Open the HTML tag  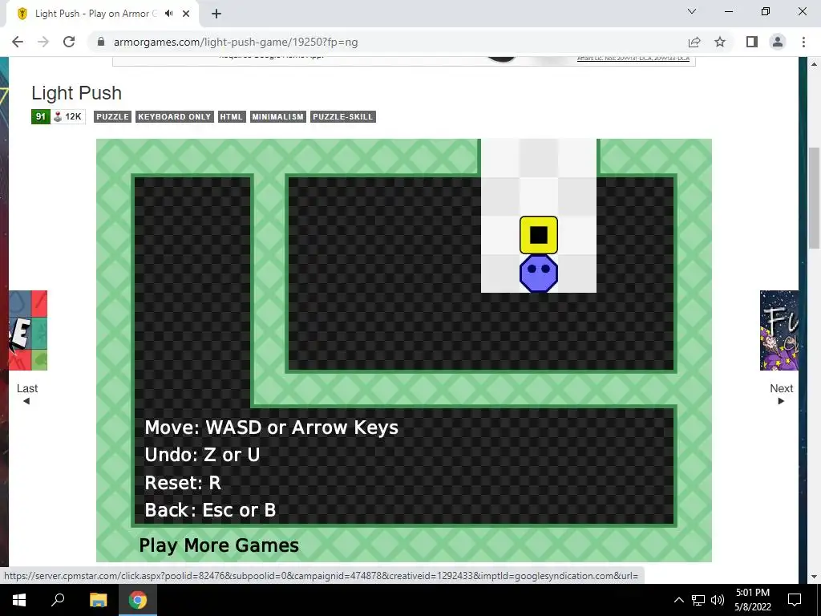[232, 117]
